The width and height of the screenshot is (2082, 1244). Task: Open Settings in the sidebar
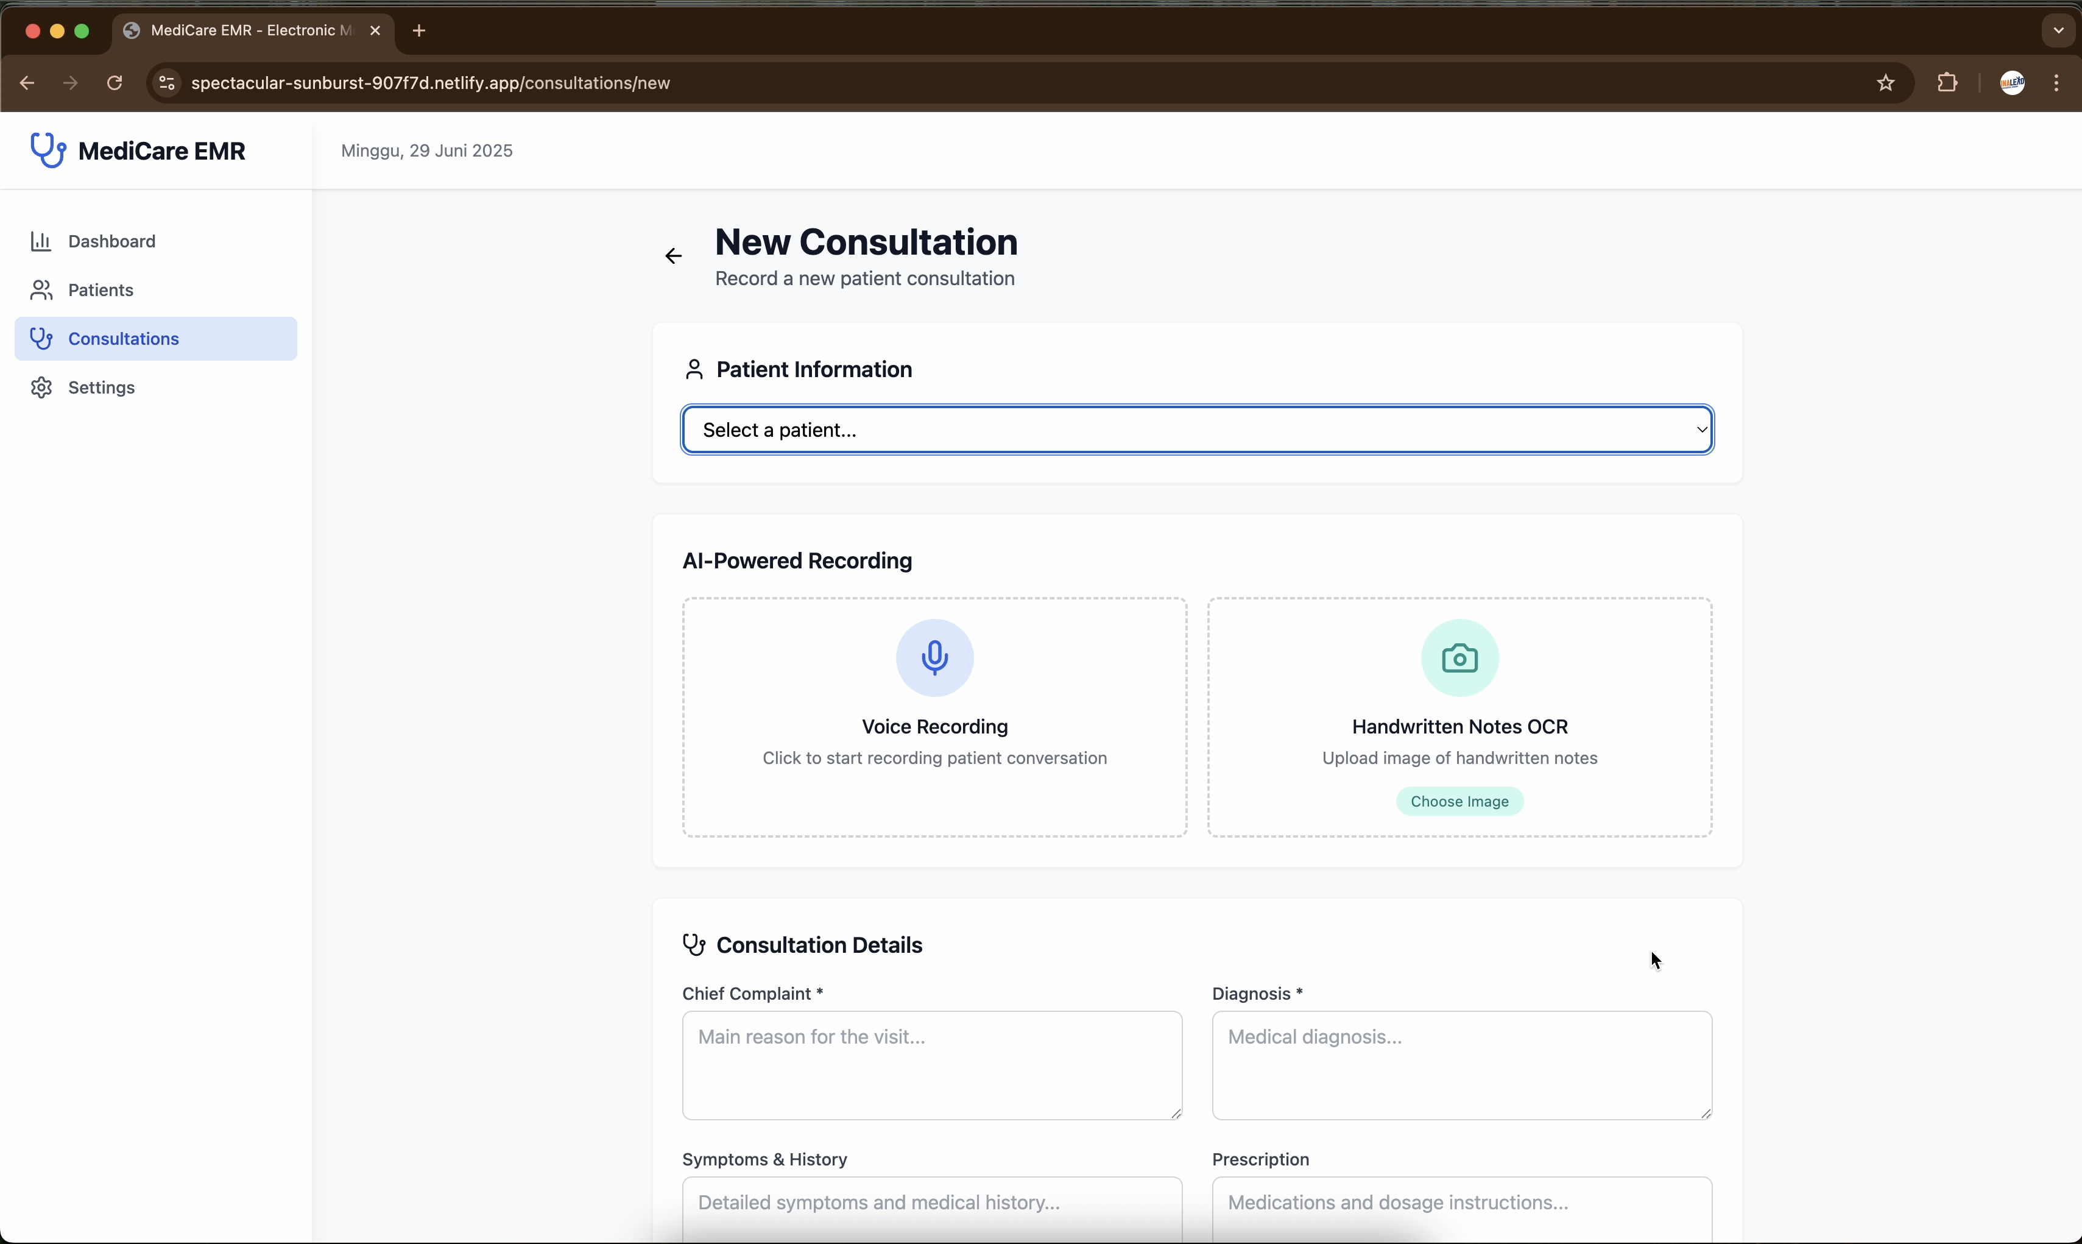tap(101, 387)
